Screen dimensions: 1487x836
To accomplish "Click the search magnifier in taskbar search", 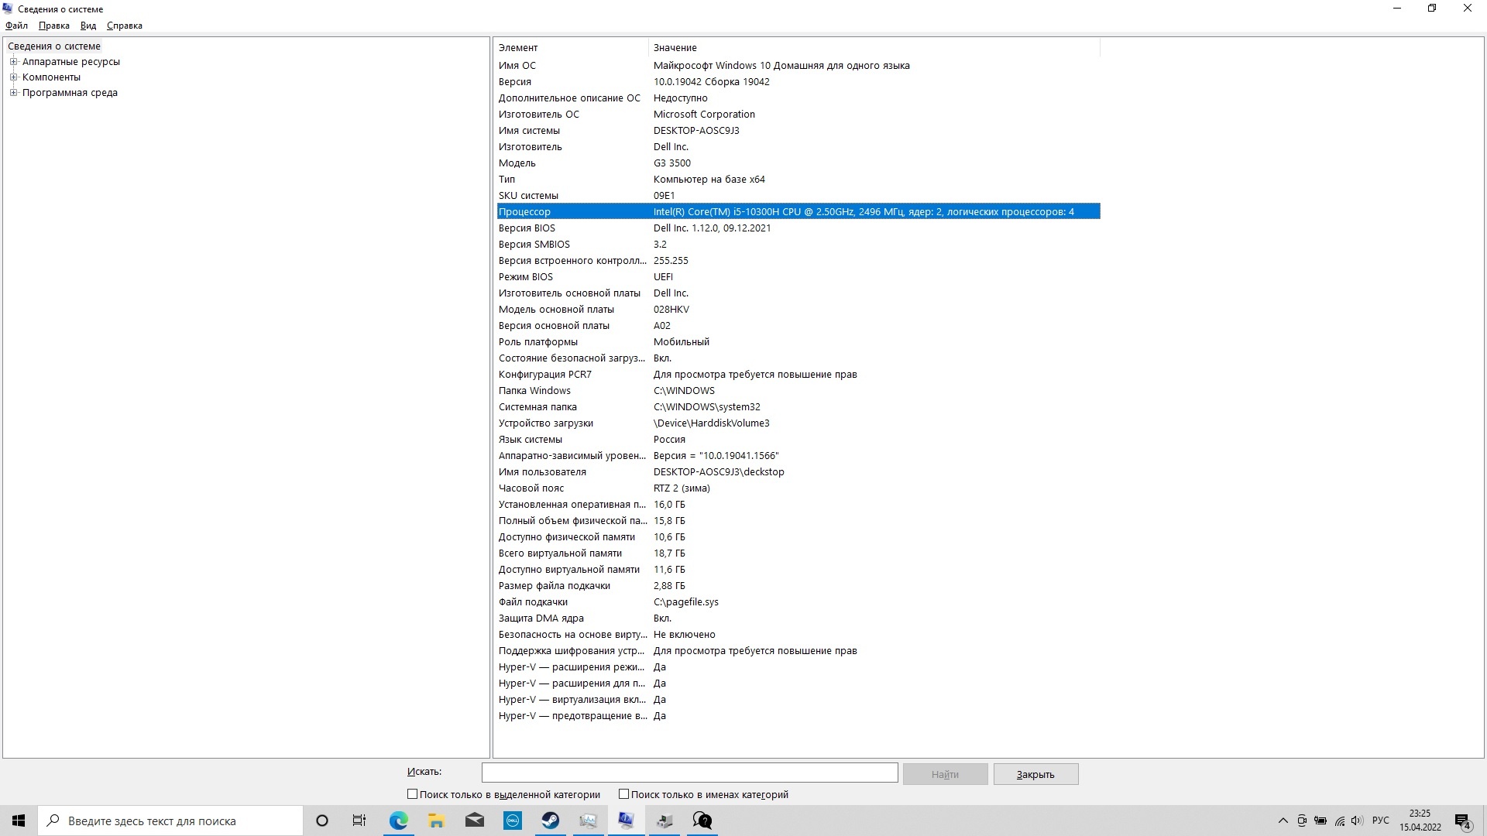I will pos(53,821).
